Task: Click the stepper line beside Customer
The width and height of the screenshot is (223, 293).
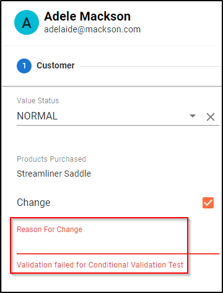Action: 150,67
